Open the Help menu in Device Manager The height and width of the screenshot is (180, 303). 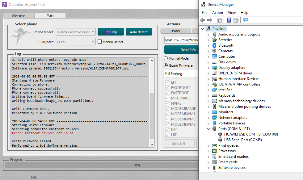click(244, 13)
